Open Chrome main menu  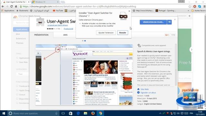[x=204, y=6]
